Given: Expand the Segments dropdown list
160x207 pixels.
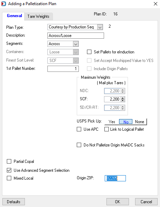Looking at the screenshot, I should click(x=76, y=44).
